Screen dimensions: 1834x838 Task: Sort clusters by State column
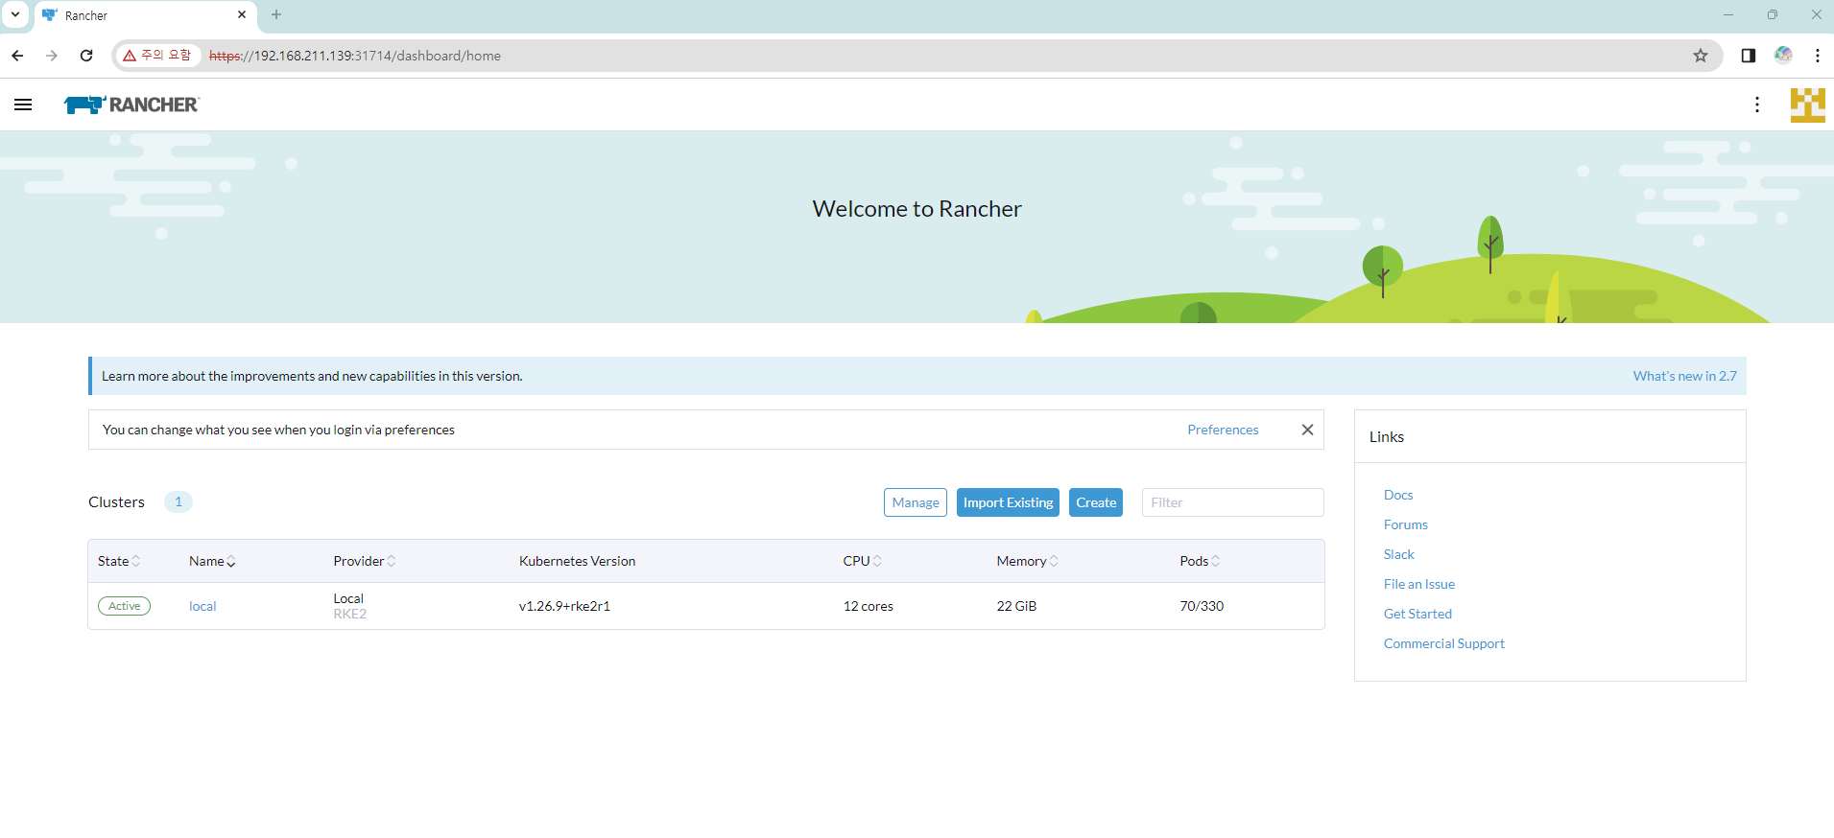pos(119,561)
